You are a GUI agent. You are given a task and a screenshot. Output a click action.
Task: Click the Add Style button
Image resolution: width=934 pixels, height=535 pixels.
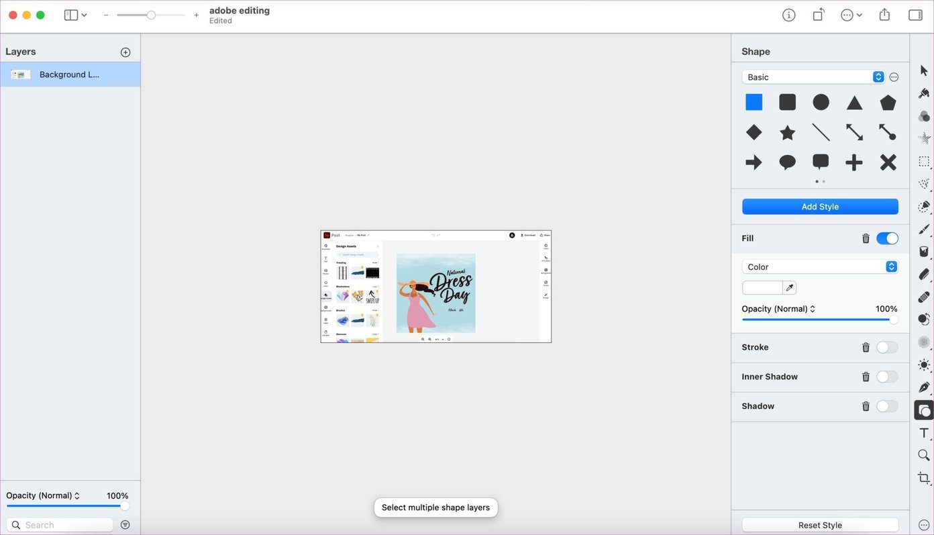(820, 207)
